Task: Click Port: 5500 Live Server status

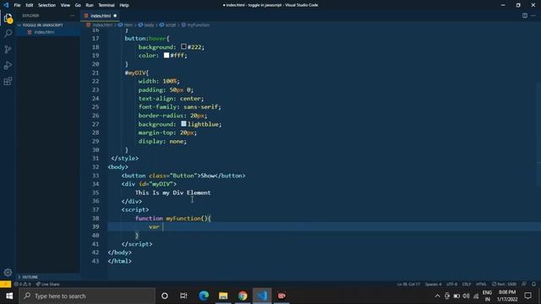Action: point(504,284)
